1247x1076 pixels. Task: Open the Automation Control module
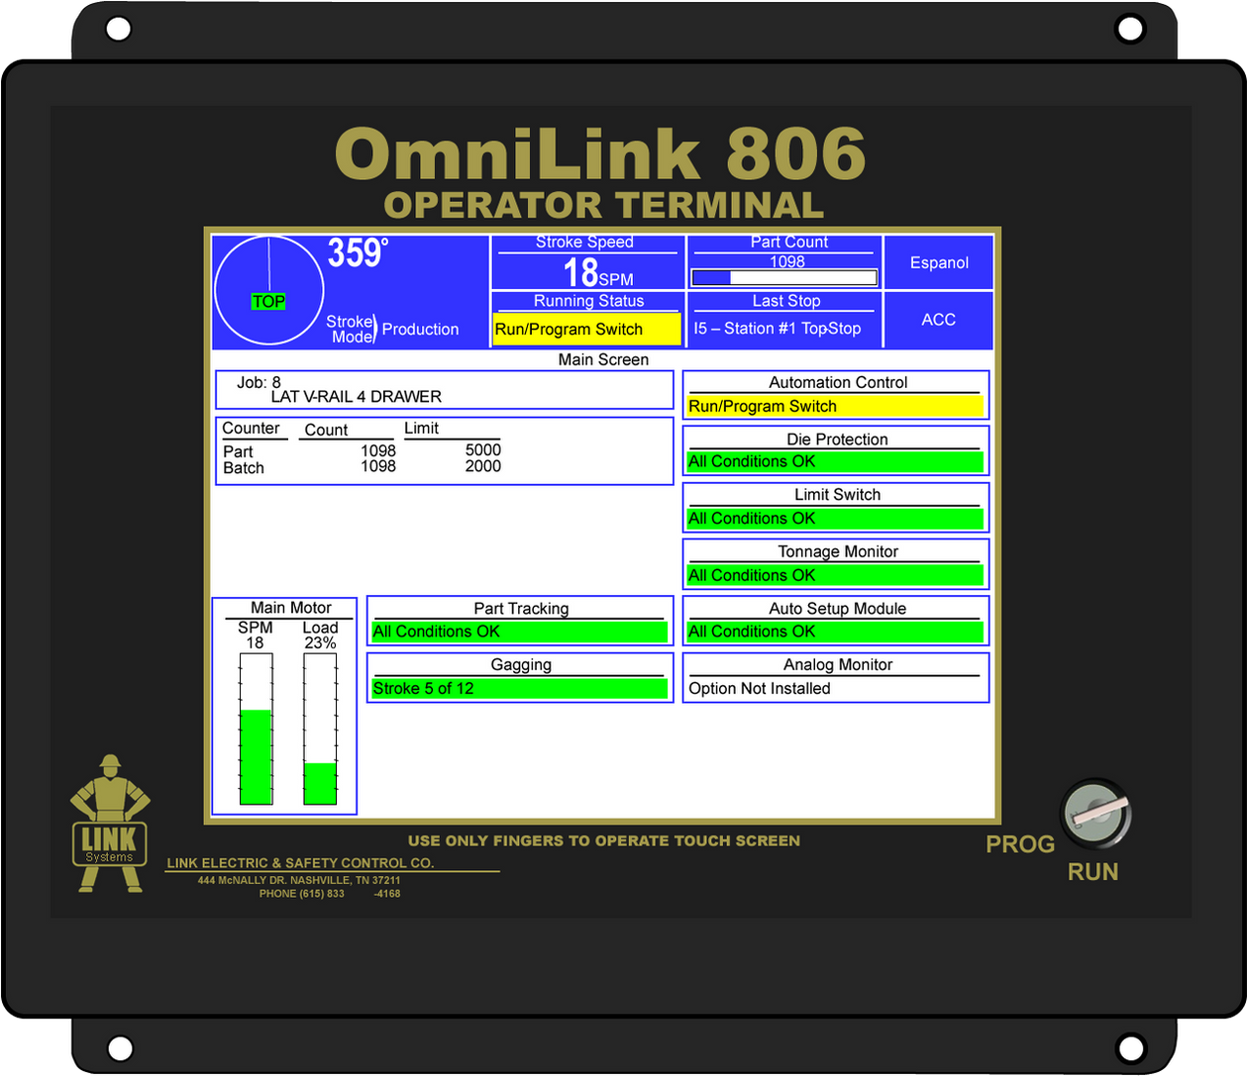pyautogui.click(x=836, y=395)
